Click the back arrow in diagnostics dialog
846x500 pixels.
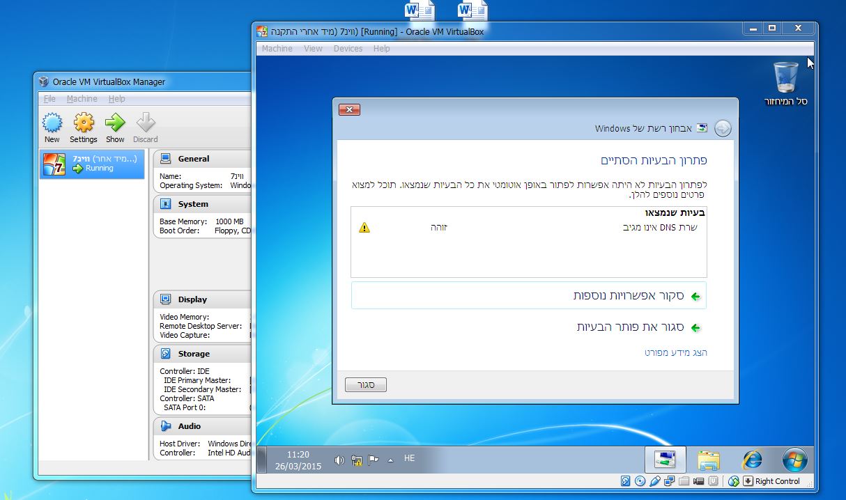[723, 128]
